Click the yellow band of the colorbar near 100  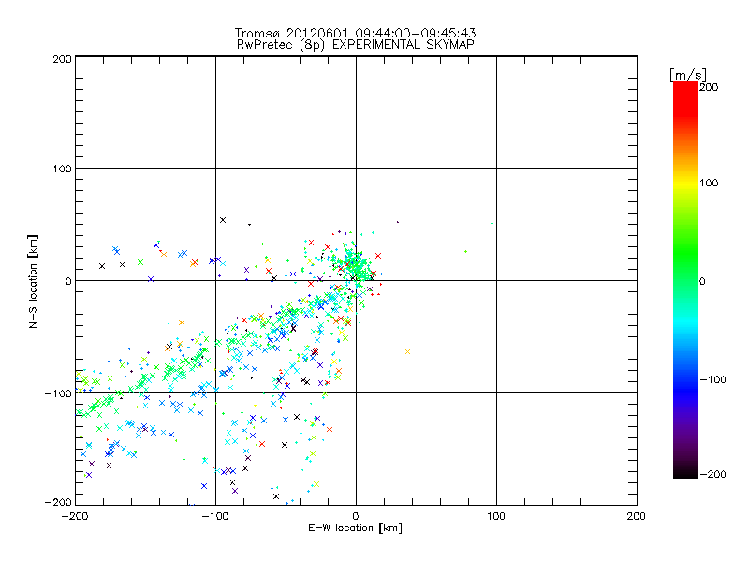(x=685, y=184)
